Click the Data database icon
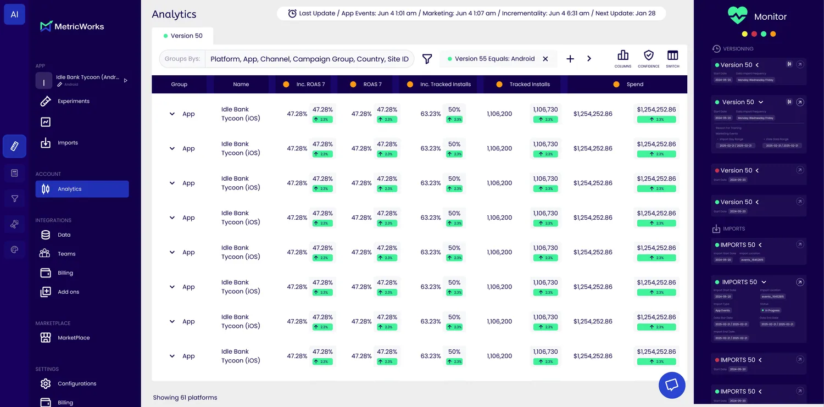Image resolution: width=824 pixels, height=407 pixels. coord(46,235)
